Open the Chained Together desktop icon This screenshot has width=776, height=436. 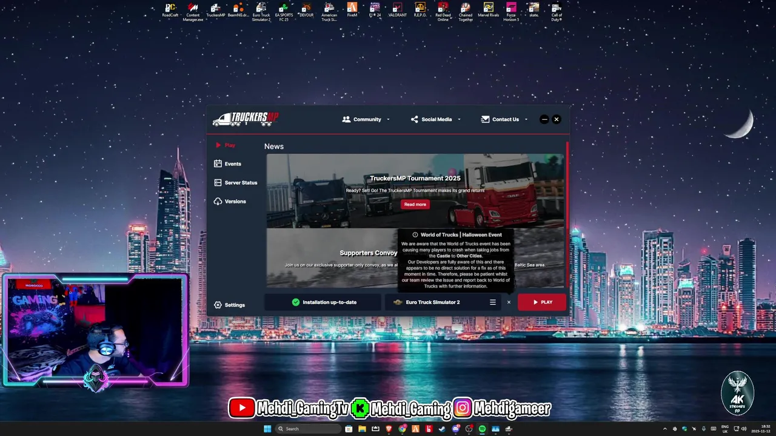click(x=466, y=12)
